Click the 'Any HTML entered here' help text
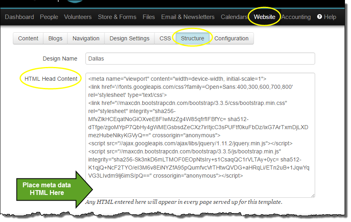Viewport: 351px width, 222px height. (x=183, y=202)
